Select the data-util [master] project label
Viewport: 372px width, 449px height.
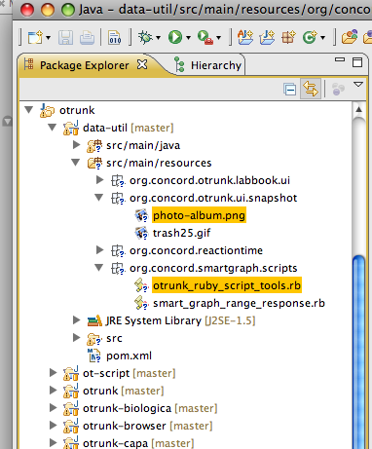[129, 128]
